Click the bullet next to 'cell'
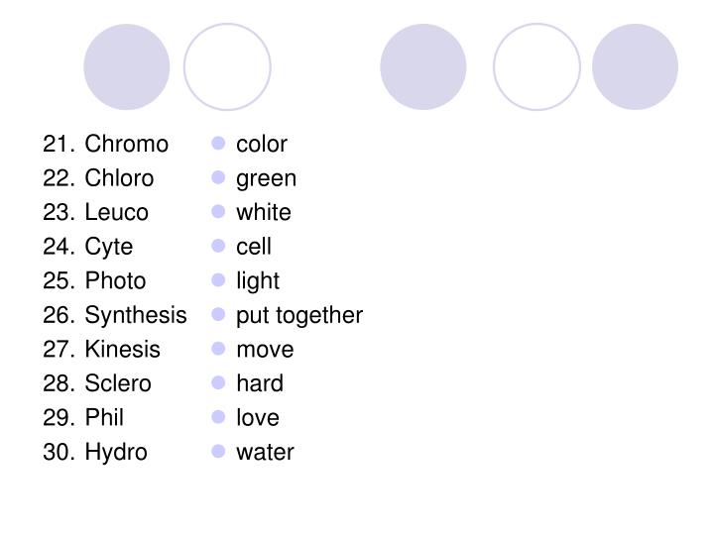 coord(218,246)
